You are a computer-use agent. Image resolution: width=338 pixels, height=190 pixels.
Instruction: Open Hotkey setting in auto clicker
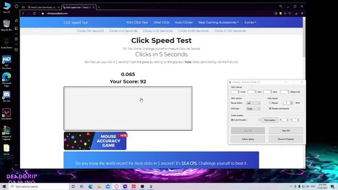(x=248, y=139)
